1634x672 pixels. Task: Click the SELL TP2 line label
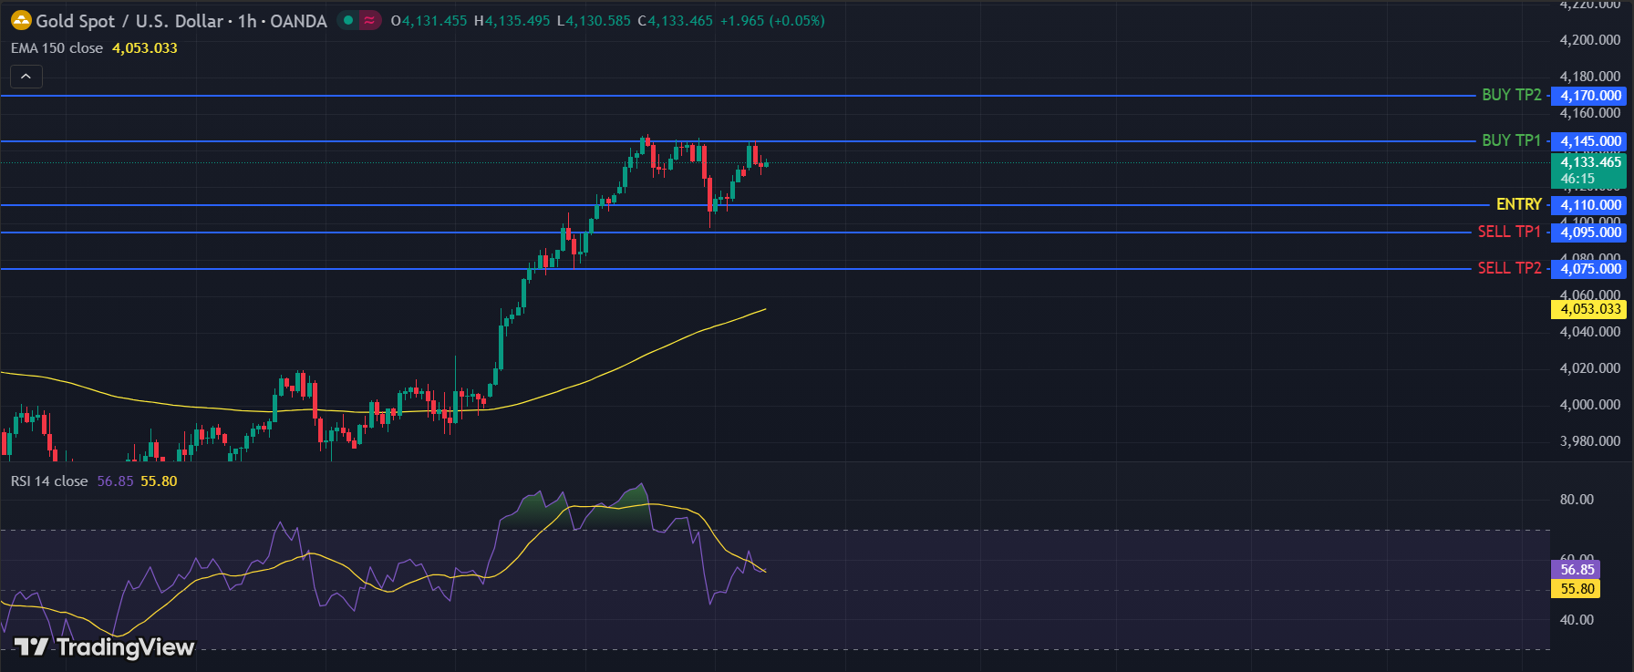coord(1509,268)
